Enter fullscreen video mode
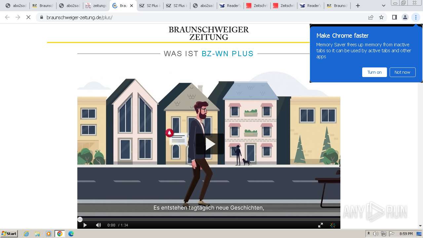423x238 pixels. click(320, 225)
